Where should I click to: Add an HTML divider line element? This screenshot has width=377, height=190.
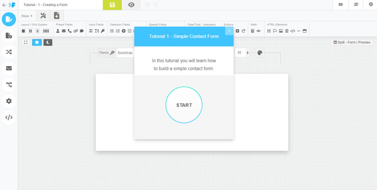(x=299, y=31)
